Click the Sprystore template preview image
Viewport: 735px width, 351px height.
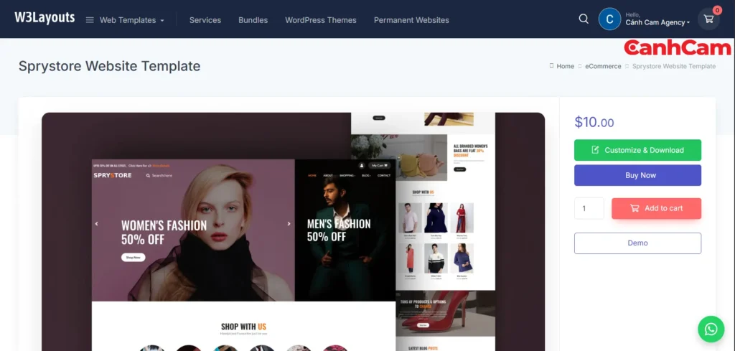click(x=294, y=232)
